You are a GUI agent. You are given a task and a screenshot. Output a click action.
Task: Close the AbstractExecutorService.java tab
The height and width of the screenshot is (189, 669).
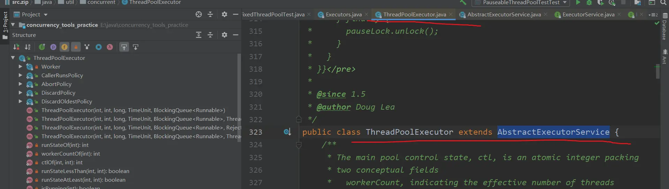click(546, 15)
